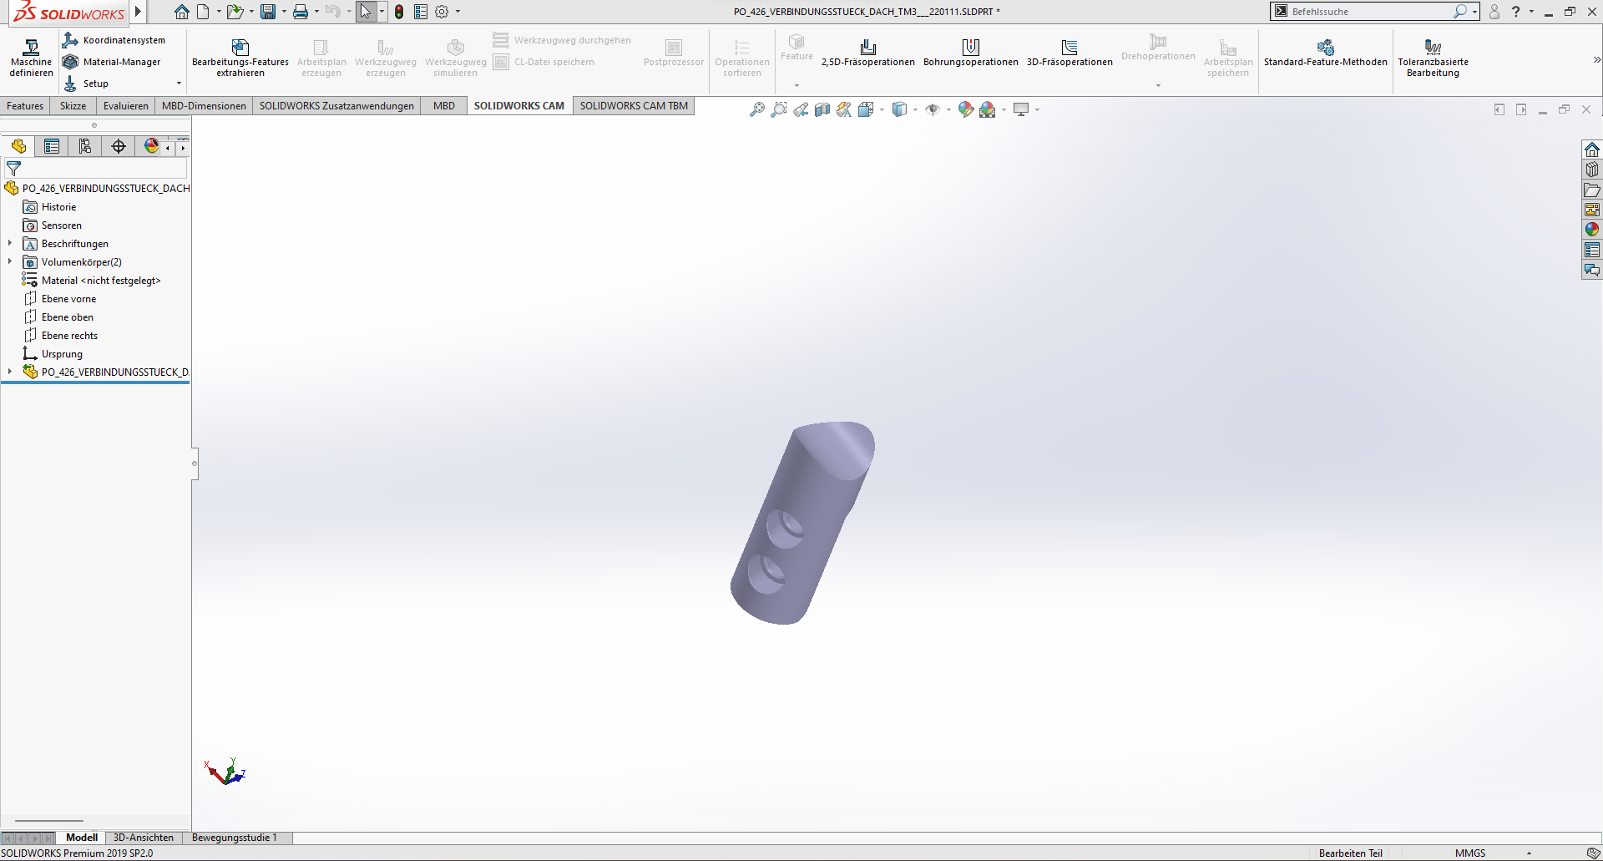Start Toleranzbasierte Bearbeitung
The width and height of the screenshot is (1603, 861).
[x=1434, y=58]
